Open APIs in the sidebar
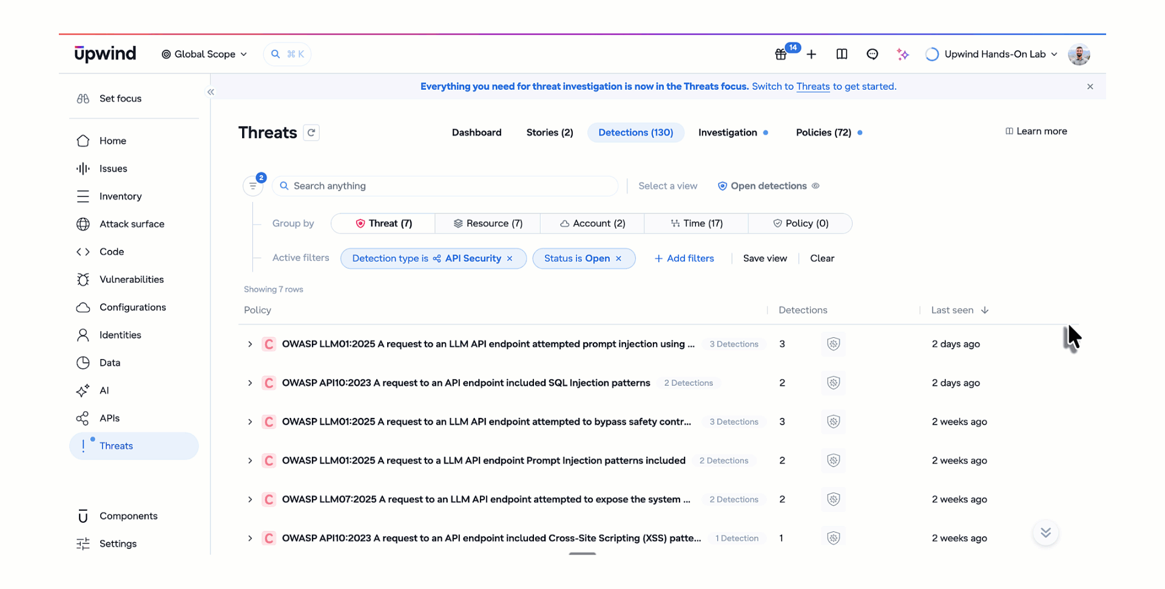This screenshot has width=1165, height=589. 133,418
